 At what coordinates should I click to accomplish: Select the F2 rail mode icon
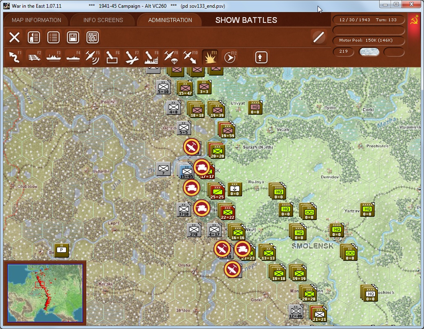(x=34, y=57)
